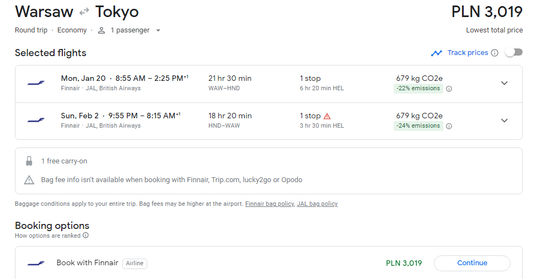The width and height of the screenshot is (542, 279).
Task: Open Track prices info icon
Action: click(495, 53)
